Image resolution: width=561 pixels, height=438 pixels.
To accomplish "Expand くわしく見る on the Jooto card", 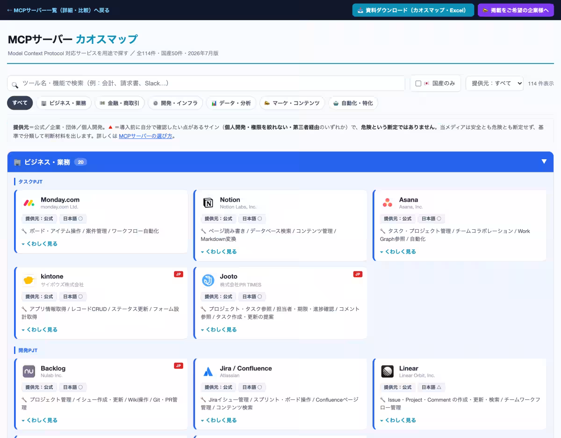I will pyautogui.click(x=219, y=330).
